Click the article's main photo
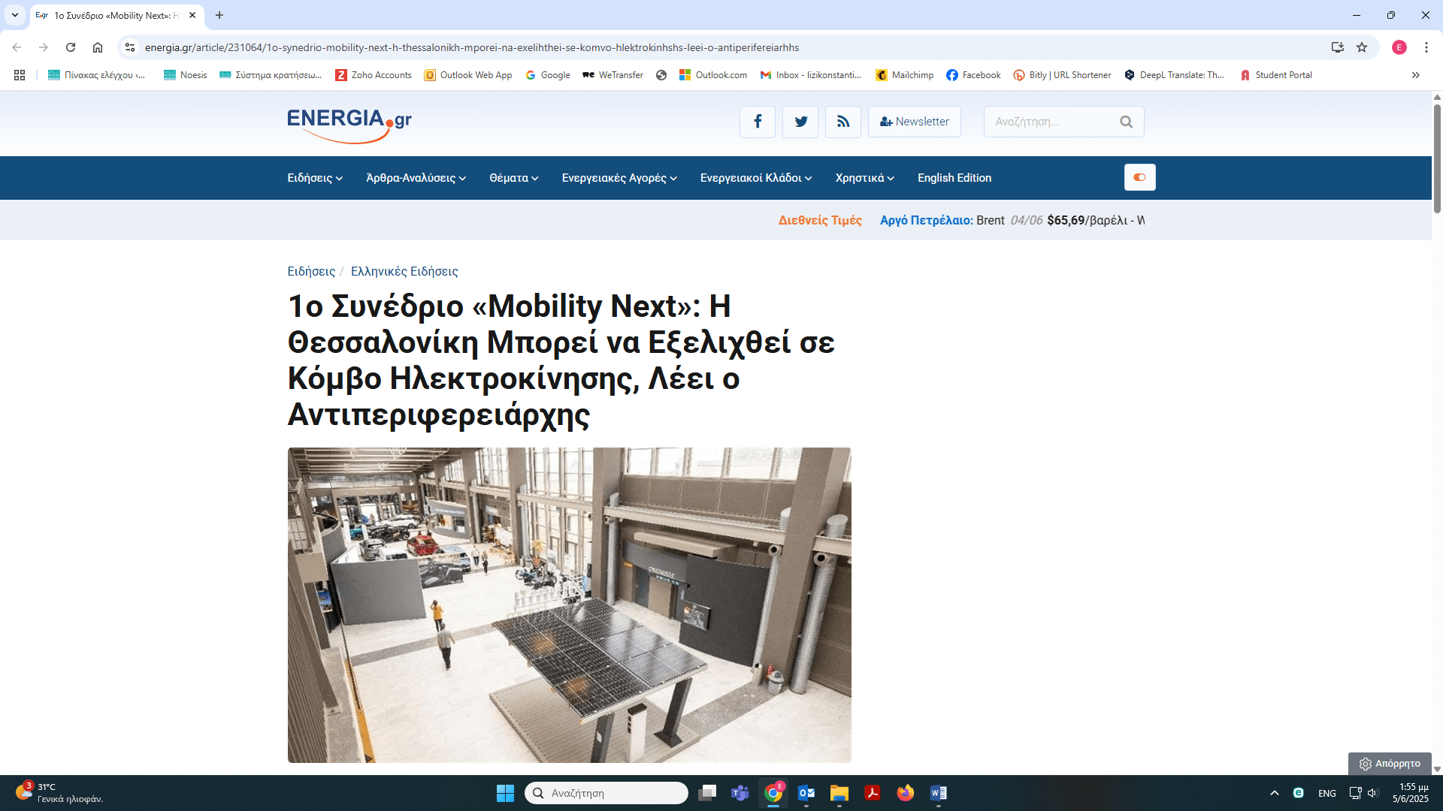 click(569, 604)
